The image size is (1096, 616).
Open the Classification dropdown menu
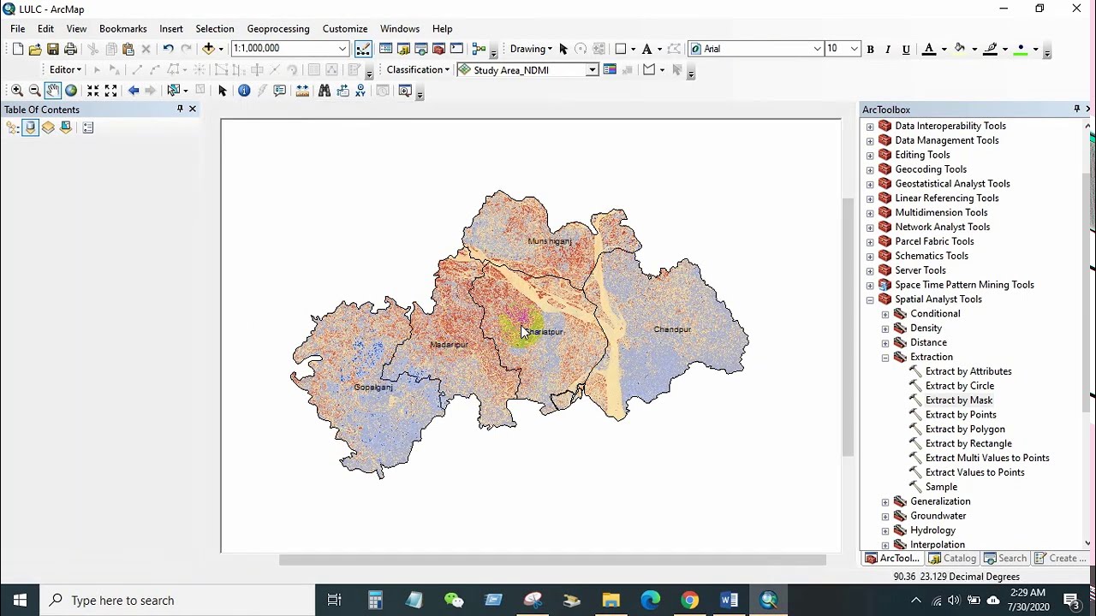pos(418,69)
